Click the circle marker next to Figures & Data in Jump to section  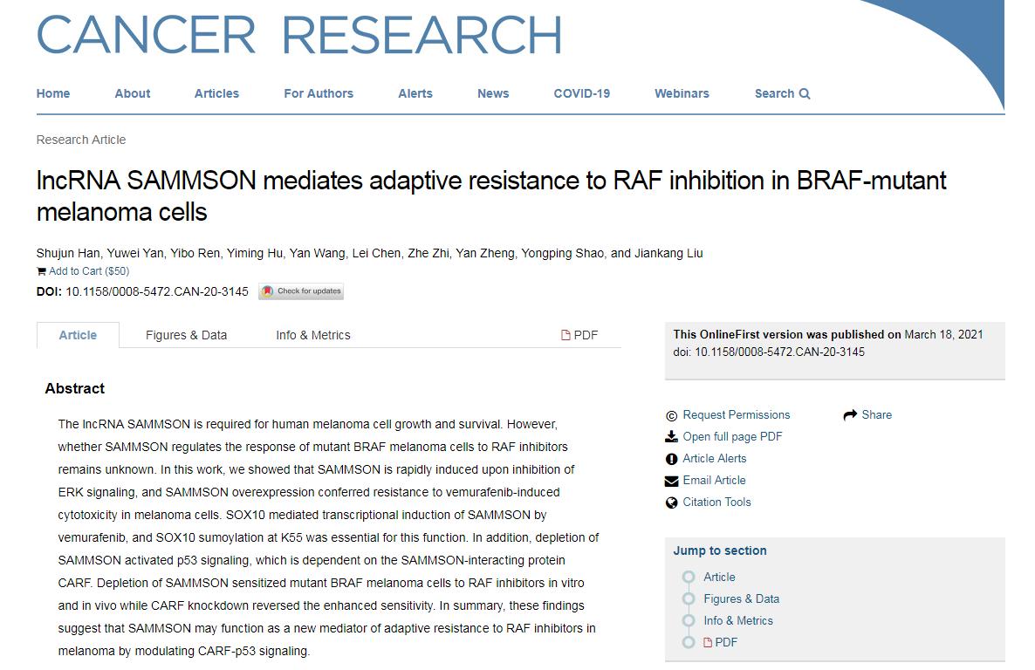pos(689,598)
